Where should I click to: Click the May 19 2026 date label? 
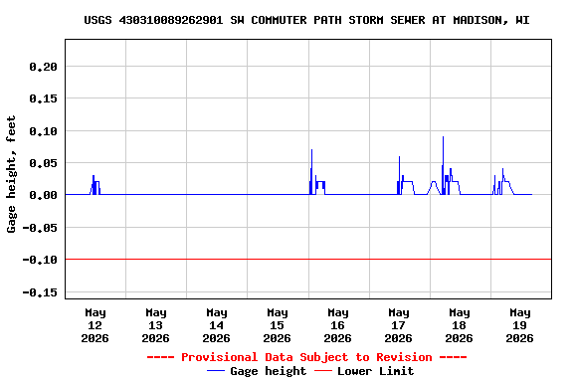[519, 325]
